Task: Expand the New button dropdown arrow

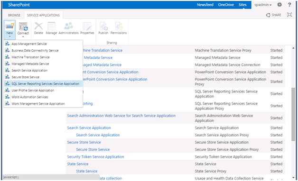Action: 9,36
